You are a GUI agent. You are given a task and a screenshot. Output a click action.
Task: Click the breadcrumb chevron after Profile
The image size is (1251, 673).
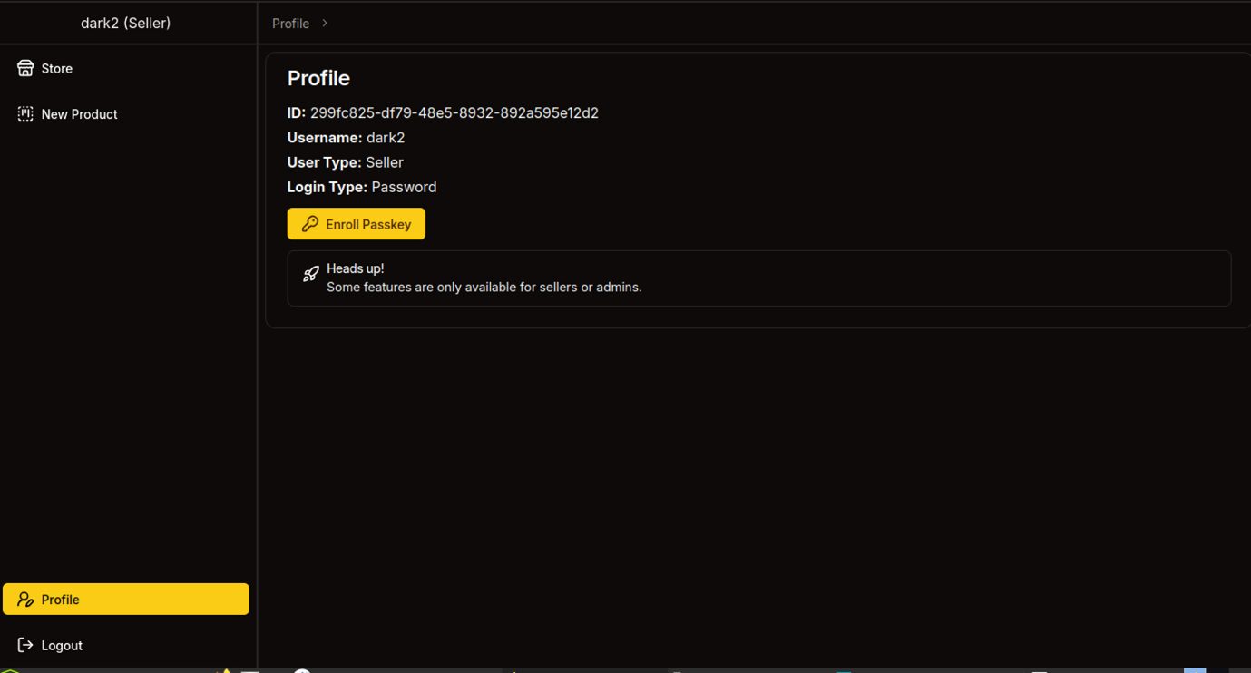[325, 23]
